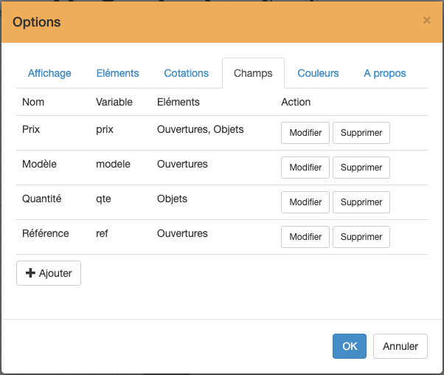Switch to the Affichage tab
Screen dimensions: 444x375
click(49, 73)
